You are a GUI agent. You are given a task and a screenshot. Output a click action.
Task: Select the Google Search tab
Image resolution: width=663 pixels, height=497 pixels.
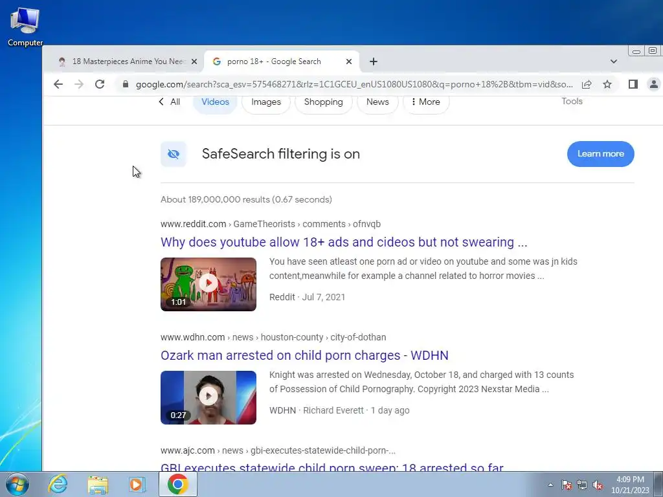tap(282, 61)
